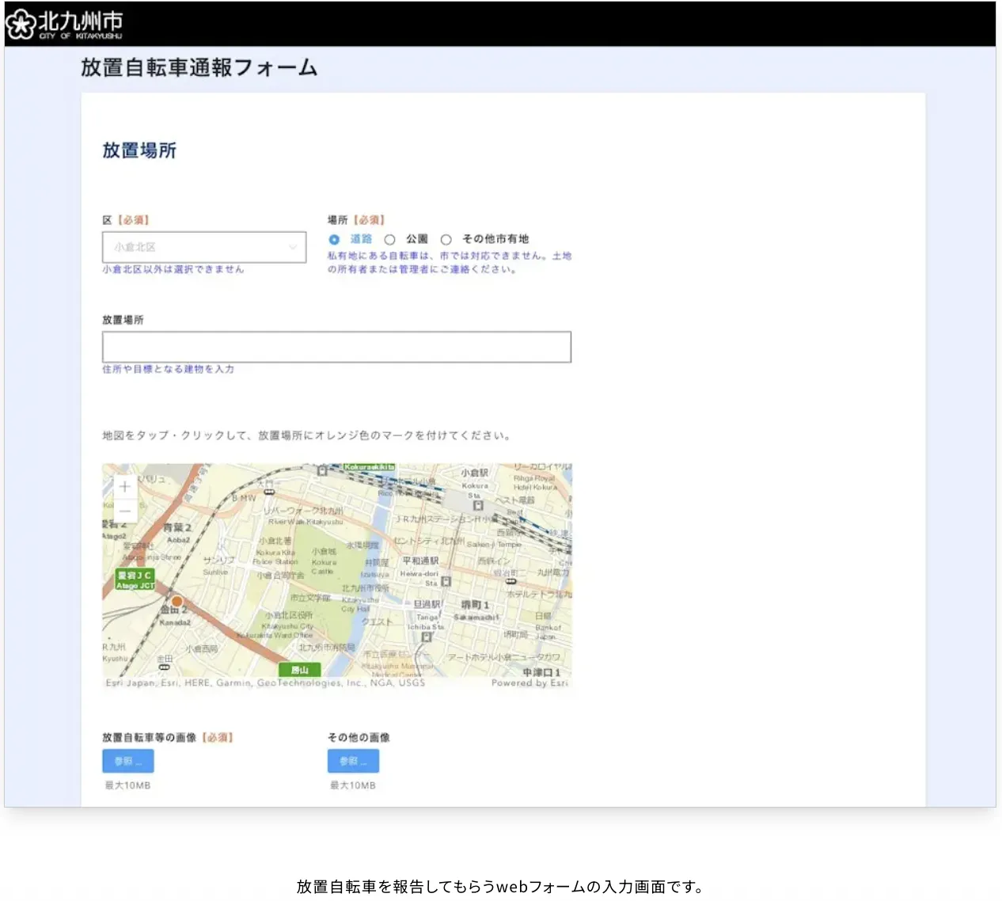Click the green 勝山 sign on map

pyautogui.click(x=299, y=670)
